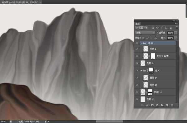
Task: Switch to 图层 panel tab
Action: (x=138, y=24)
